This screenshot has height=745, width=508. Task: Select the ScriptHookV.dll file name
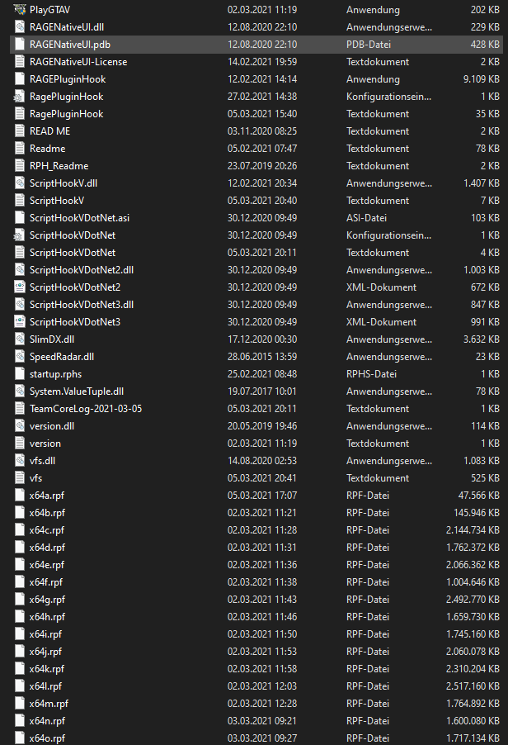(x=63, y=183)
